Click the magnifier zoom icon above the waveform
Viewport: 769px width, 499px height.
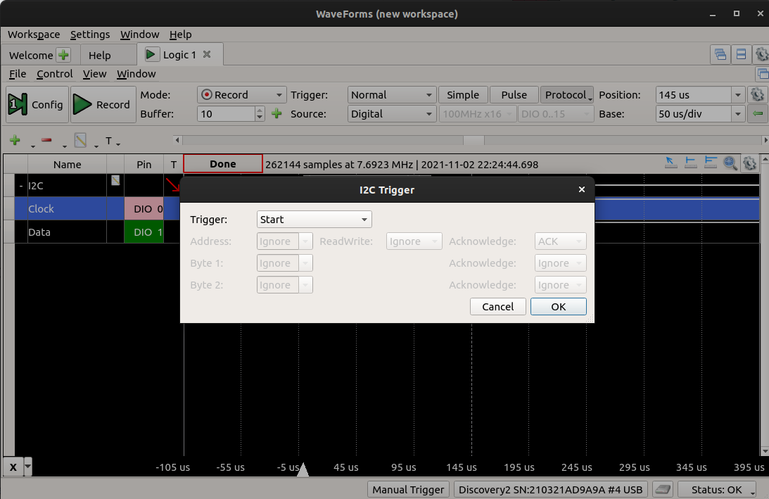click(730, 163)
